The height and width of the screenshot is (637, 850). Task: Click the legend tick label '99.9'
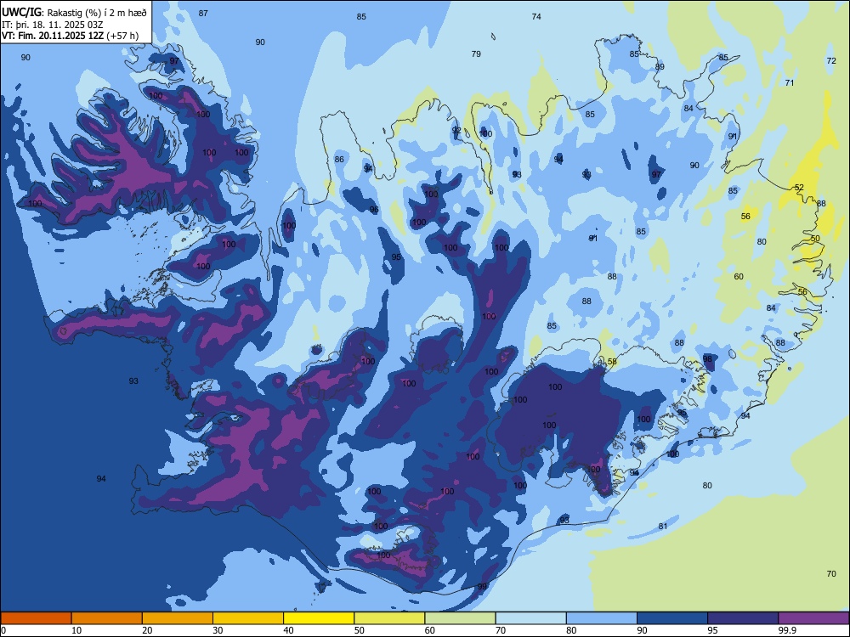pos(787,630)
